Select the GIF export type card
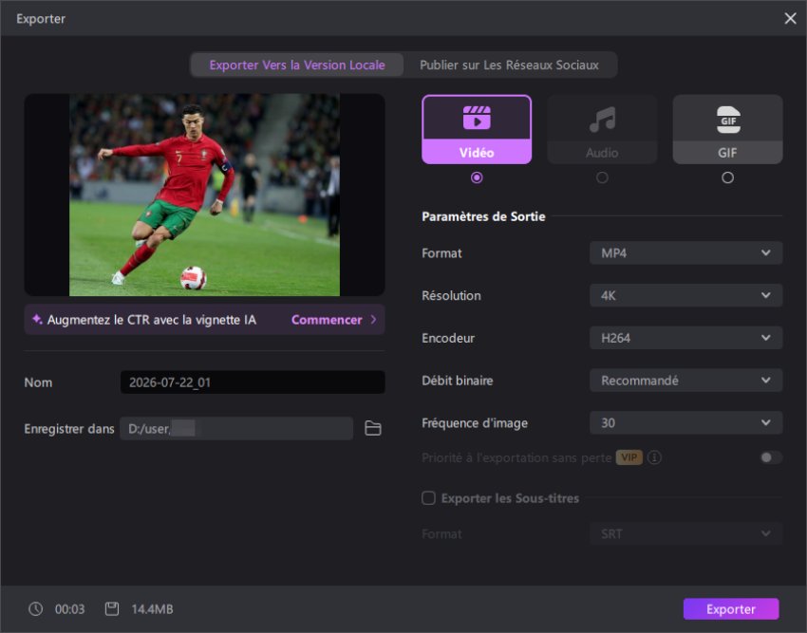The image size is (807, 633). tap(728, 129)
